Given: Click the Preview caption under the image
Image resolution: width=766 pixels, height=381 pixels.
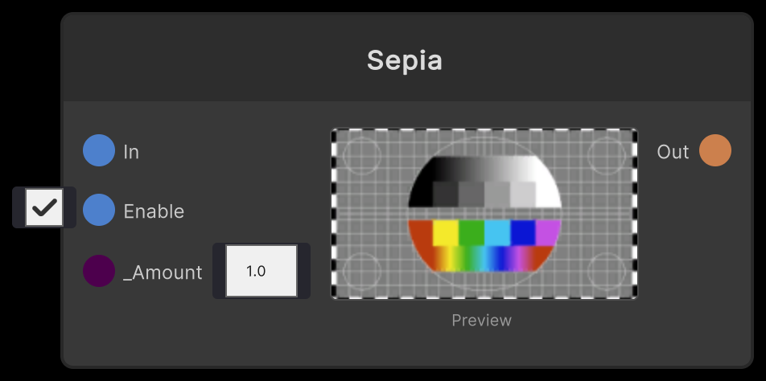Looking at the screenshot, I should point(481,320).
